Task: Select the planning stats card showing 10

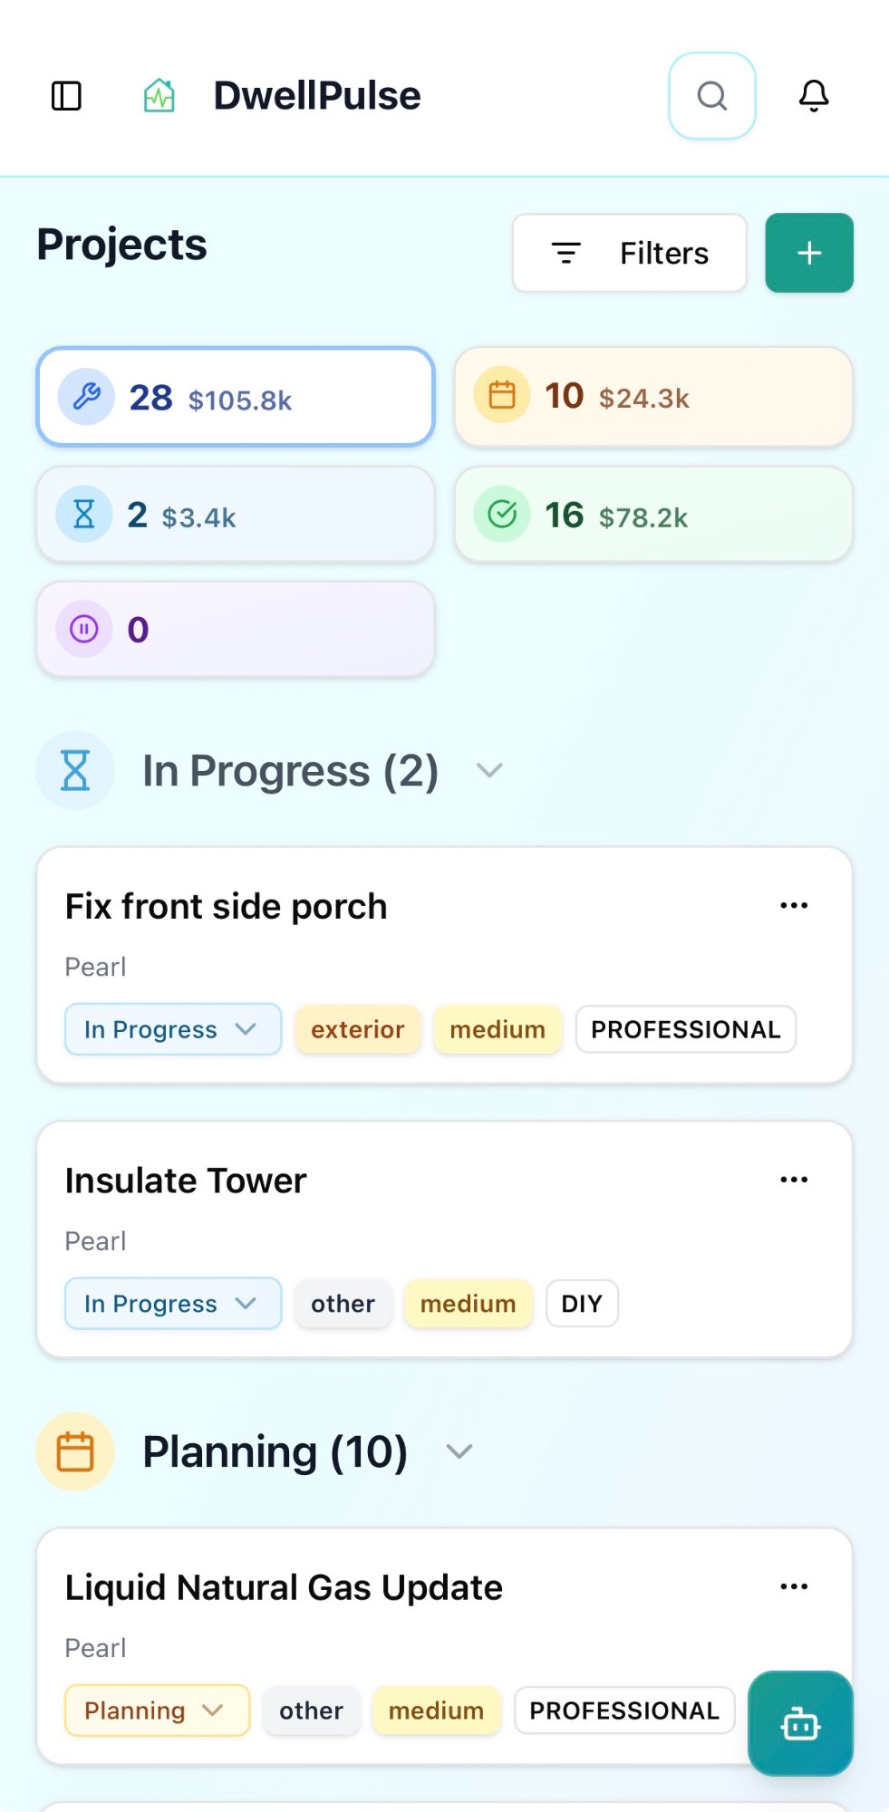Action: (652, 396)
